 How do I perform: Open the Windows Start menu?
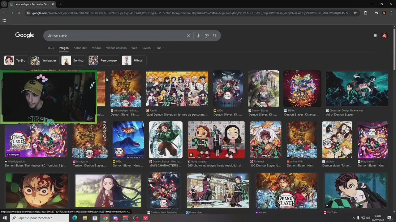5,218
